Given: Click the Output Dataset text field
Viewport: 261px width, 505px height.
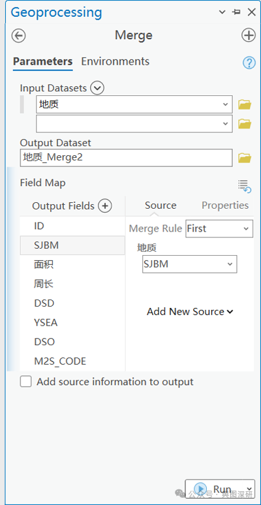Looking at the screenshot, I should [126, 158].
